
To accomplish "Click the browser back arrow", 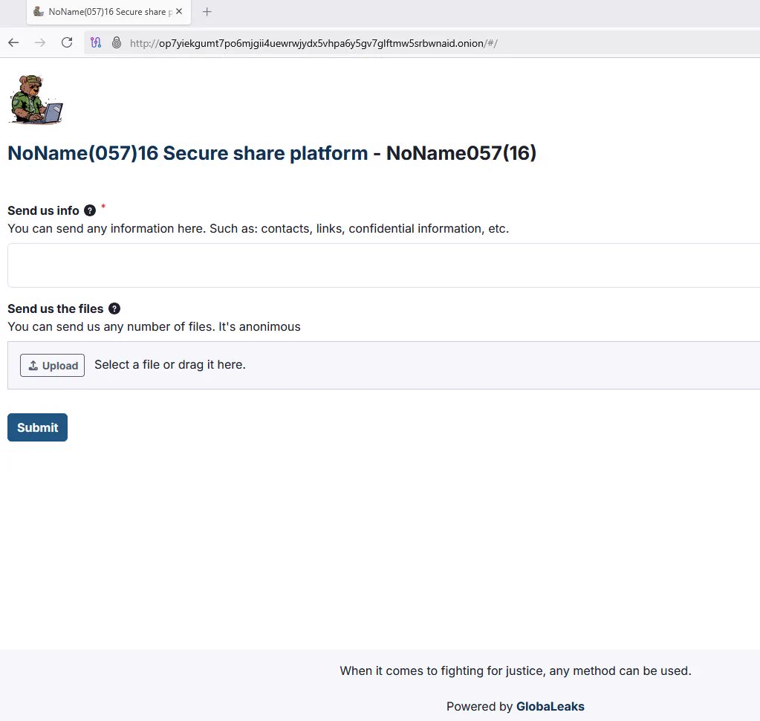I will (x=13, y=42).
